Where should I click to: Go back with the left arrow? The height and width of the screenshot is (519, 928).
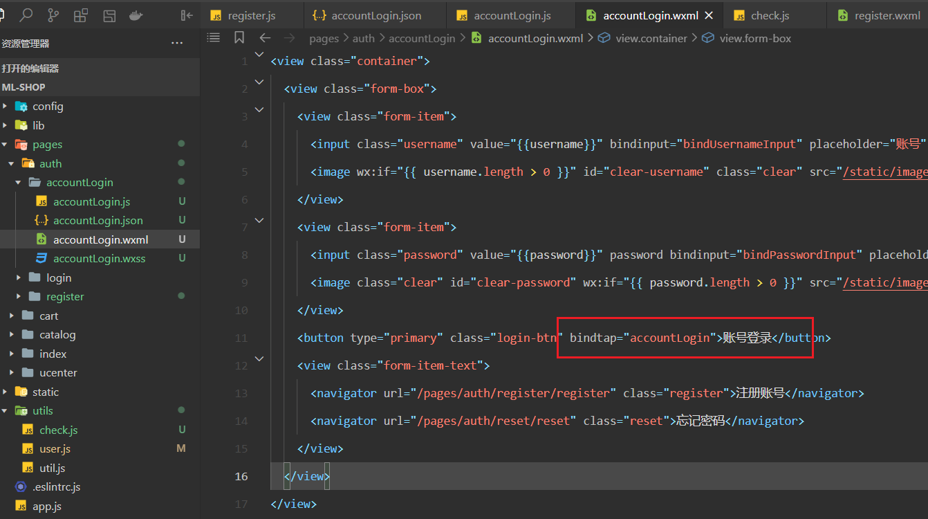coord(265,38)
